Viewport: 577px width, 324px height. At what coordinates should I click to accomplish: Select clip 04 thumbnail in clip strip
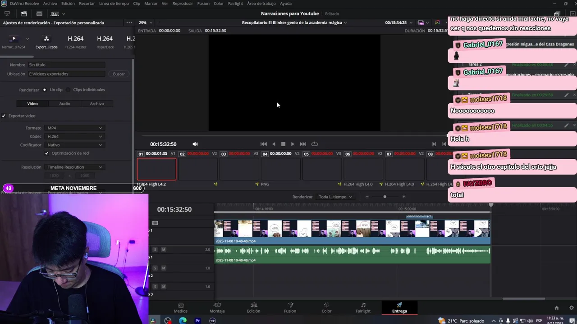tap(280, 169)
